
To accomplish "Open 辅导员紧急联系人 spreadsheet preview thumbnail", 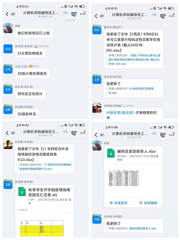I will (x=123, y=178).
